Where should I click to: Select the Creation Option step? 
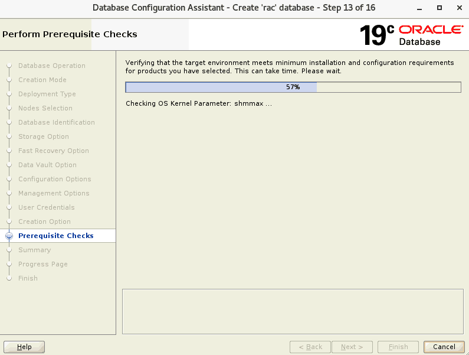(44, 222)
